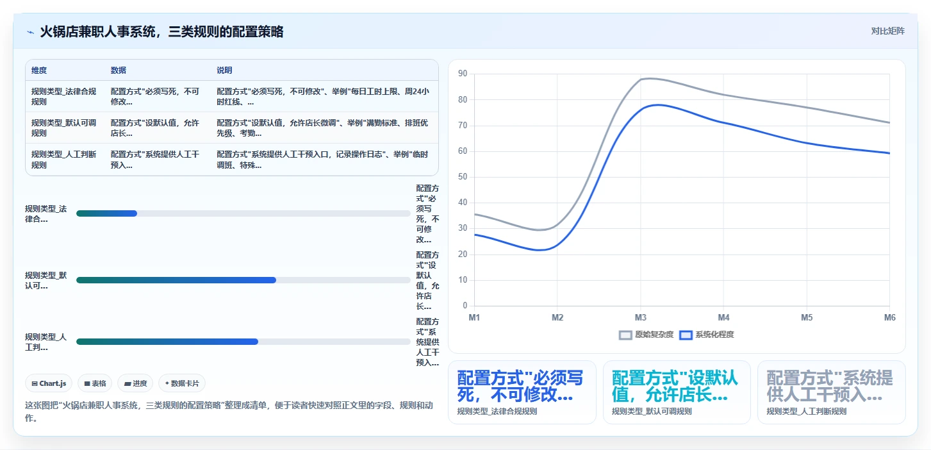Click the progress bar for 规则类型_默认可...

coord(243,280)
